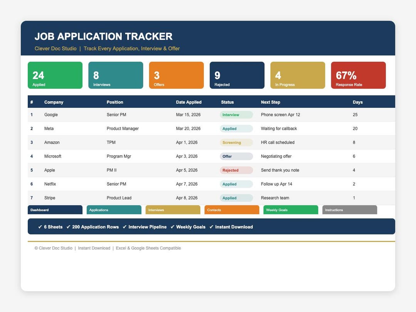Switch to the Applications sheet tab

tap(114, 210)
